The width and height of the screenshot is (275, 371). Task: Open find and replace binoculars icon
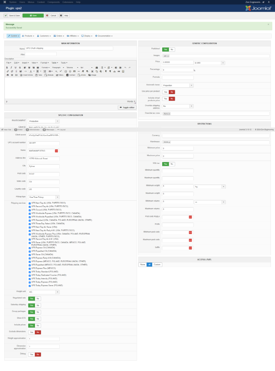click(x=97, y=68)
